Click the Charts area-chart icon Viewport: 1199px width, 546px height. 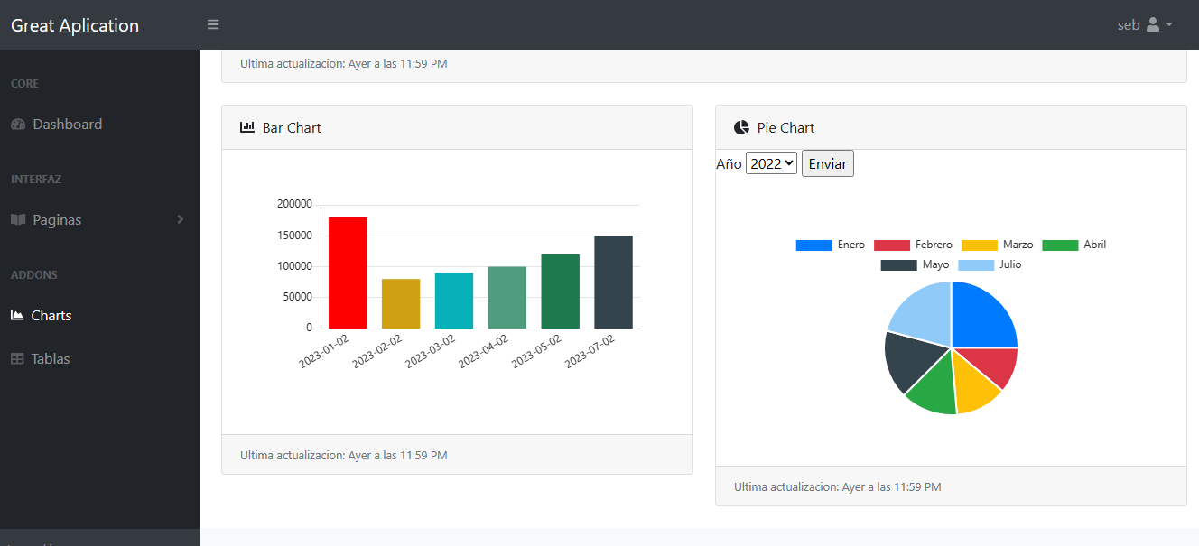pos(17,316)
